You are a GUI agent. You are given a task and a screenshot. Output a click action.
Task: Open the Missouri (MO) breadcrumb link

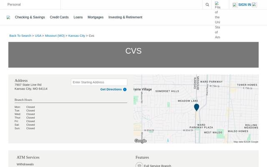tap(55, 35)
